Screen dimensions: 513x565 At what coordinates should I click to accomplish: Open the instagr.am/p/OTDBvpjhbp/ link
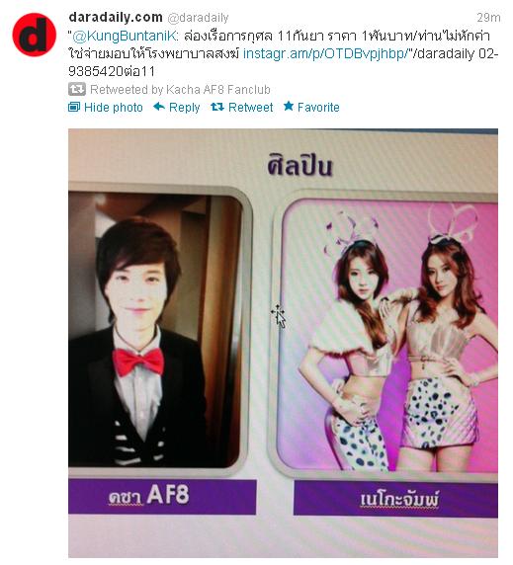325,53
